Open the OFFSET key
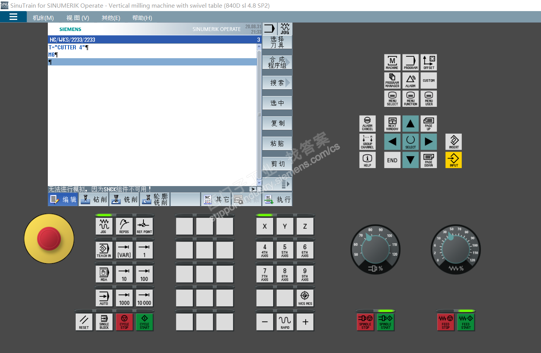541x353 pixels. click(429, 62)
